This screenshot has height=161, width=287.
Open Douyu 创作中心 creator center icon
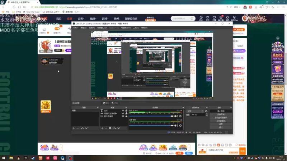(234, 18)
